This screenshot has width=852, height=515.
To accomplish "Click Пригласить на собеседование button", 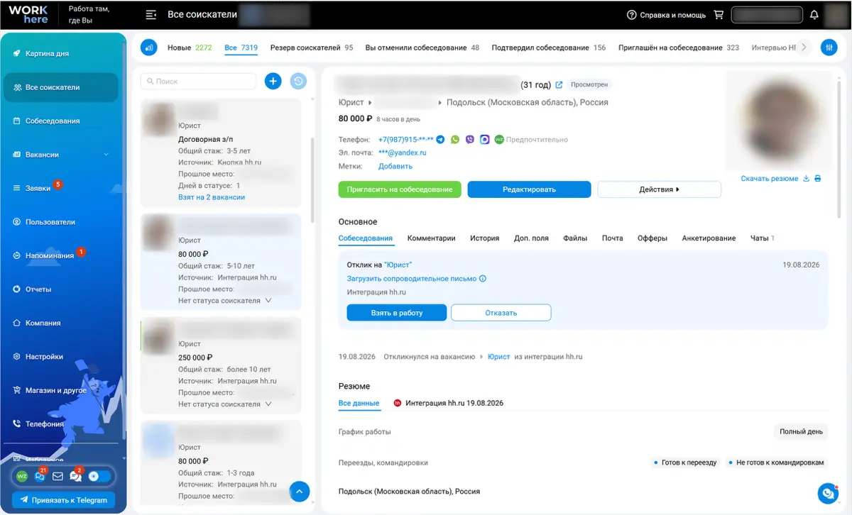I will click(400, 189).
